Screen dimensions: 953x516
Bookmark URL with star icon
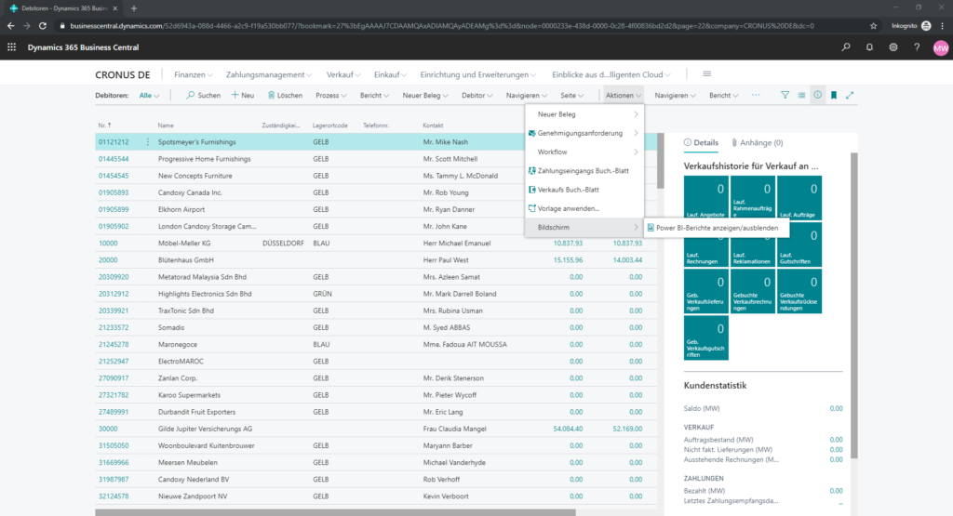tap(873, 25)
